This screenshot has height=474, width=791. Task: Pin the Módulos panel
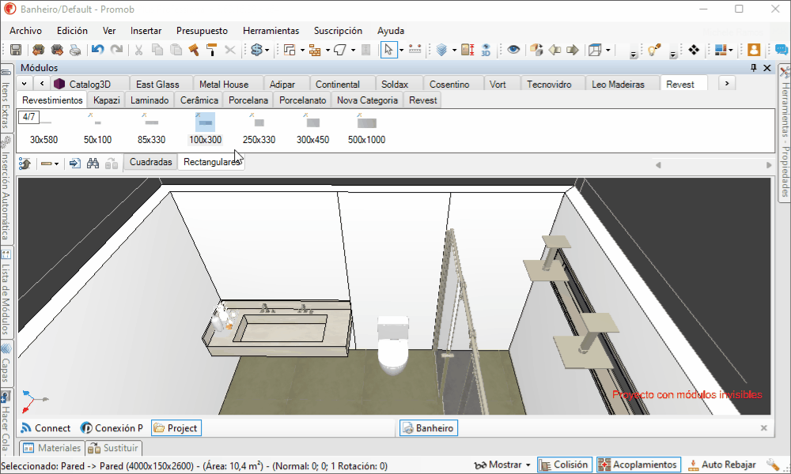(x=754, y=67)
